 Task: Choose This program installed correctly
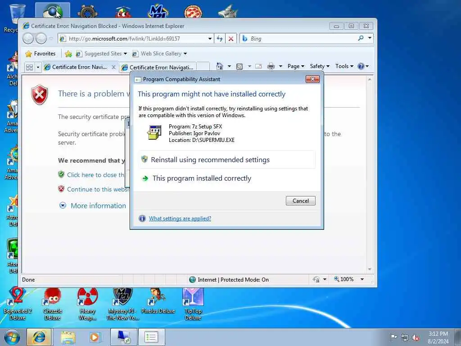227,178
